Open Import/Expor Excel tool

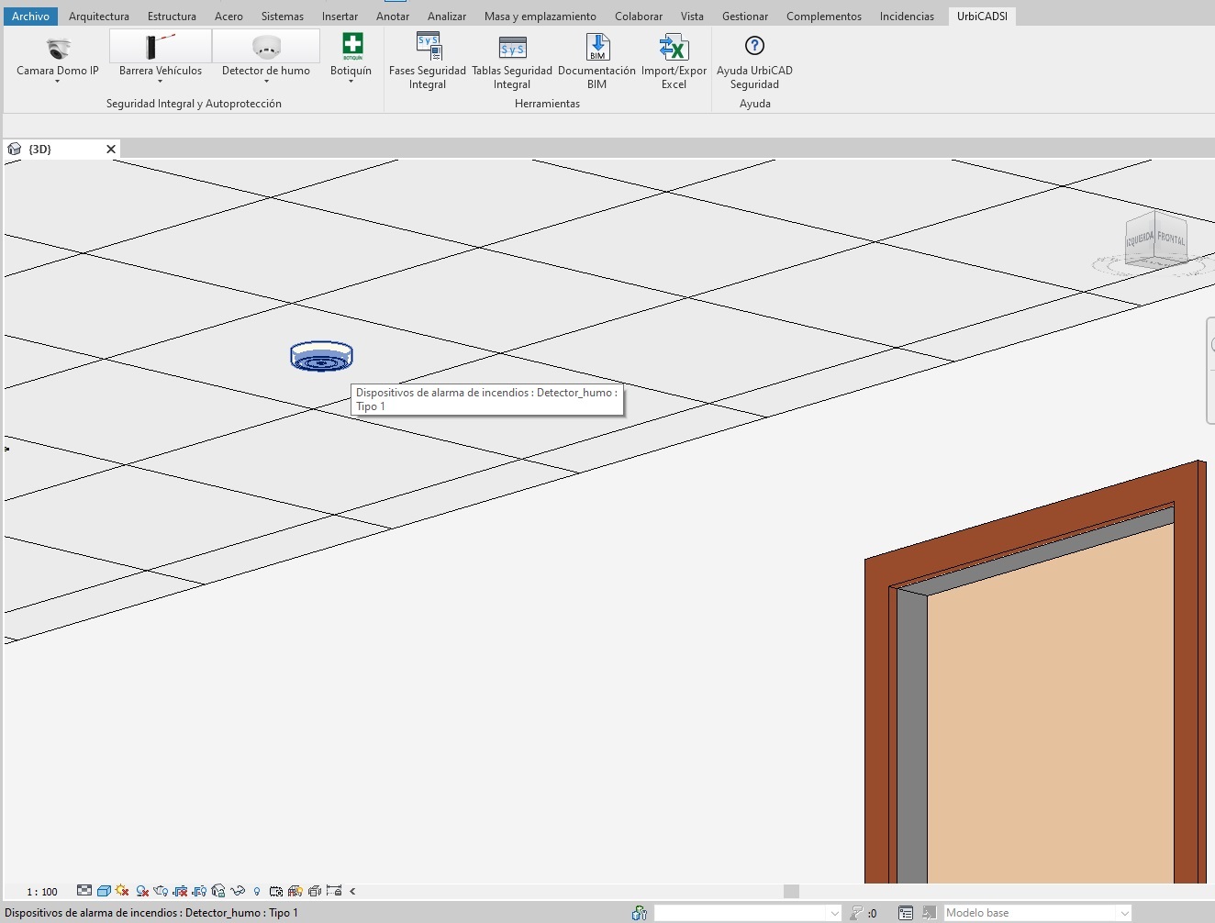pyautogui.click(x=674, y=48)
